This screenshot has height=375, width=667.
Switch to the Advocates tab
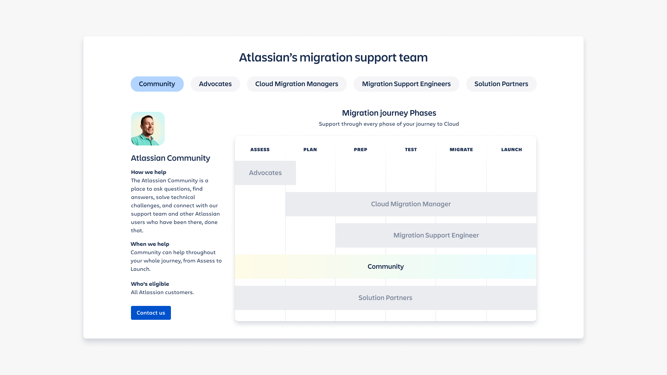coord(215,84)
